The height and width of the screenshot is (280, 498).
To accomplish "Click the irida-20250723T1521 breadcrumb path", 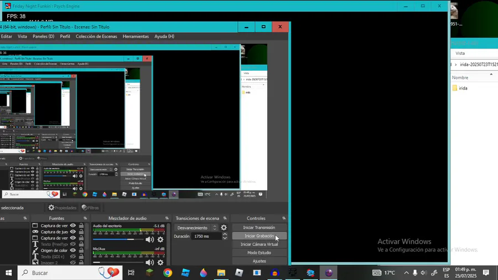I will coord(479,65).
